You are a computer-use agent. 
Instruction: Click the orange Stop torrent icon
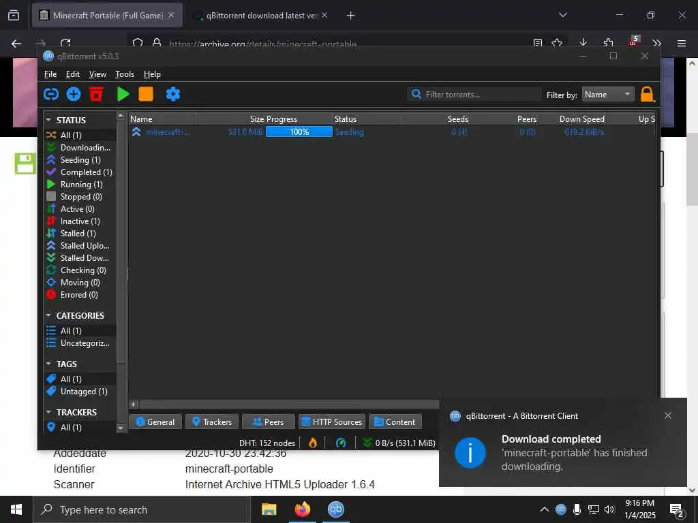coord(146,94)
